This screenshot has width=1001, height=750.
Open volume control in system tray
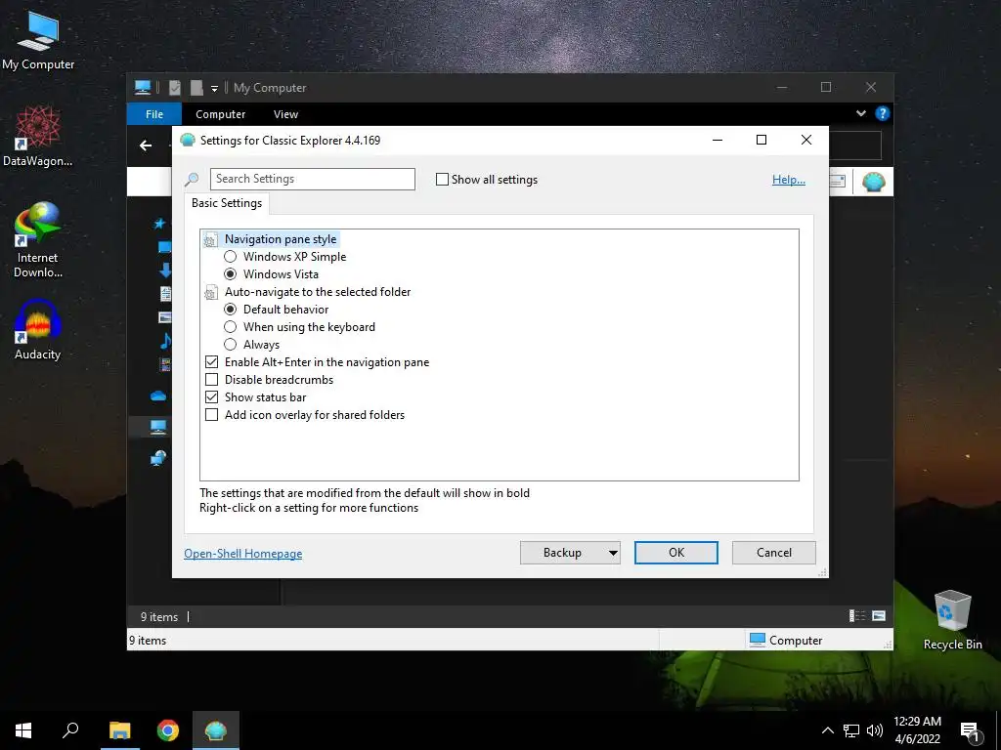[x=875, y=730]
